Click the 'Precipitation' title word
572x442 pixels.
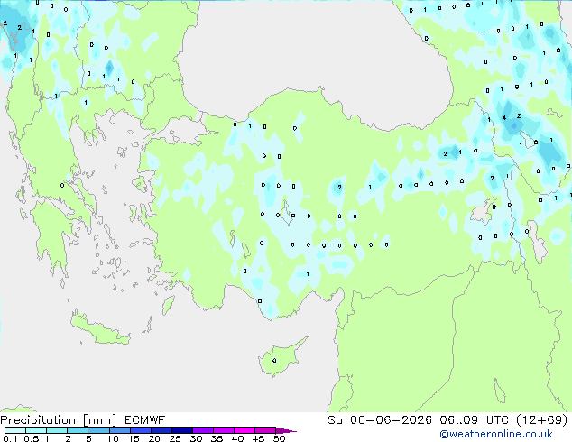pyautogui.click(x=38, y=420)
